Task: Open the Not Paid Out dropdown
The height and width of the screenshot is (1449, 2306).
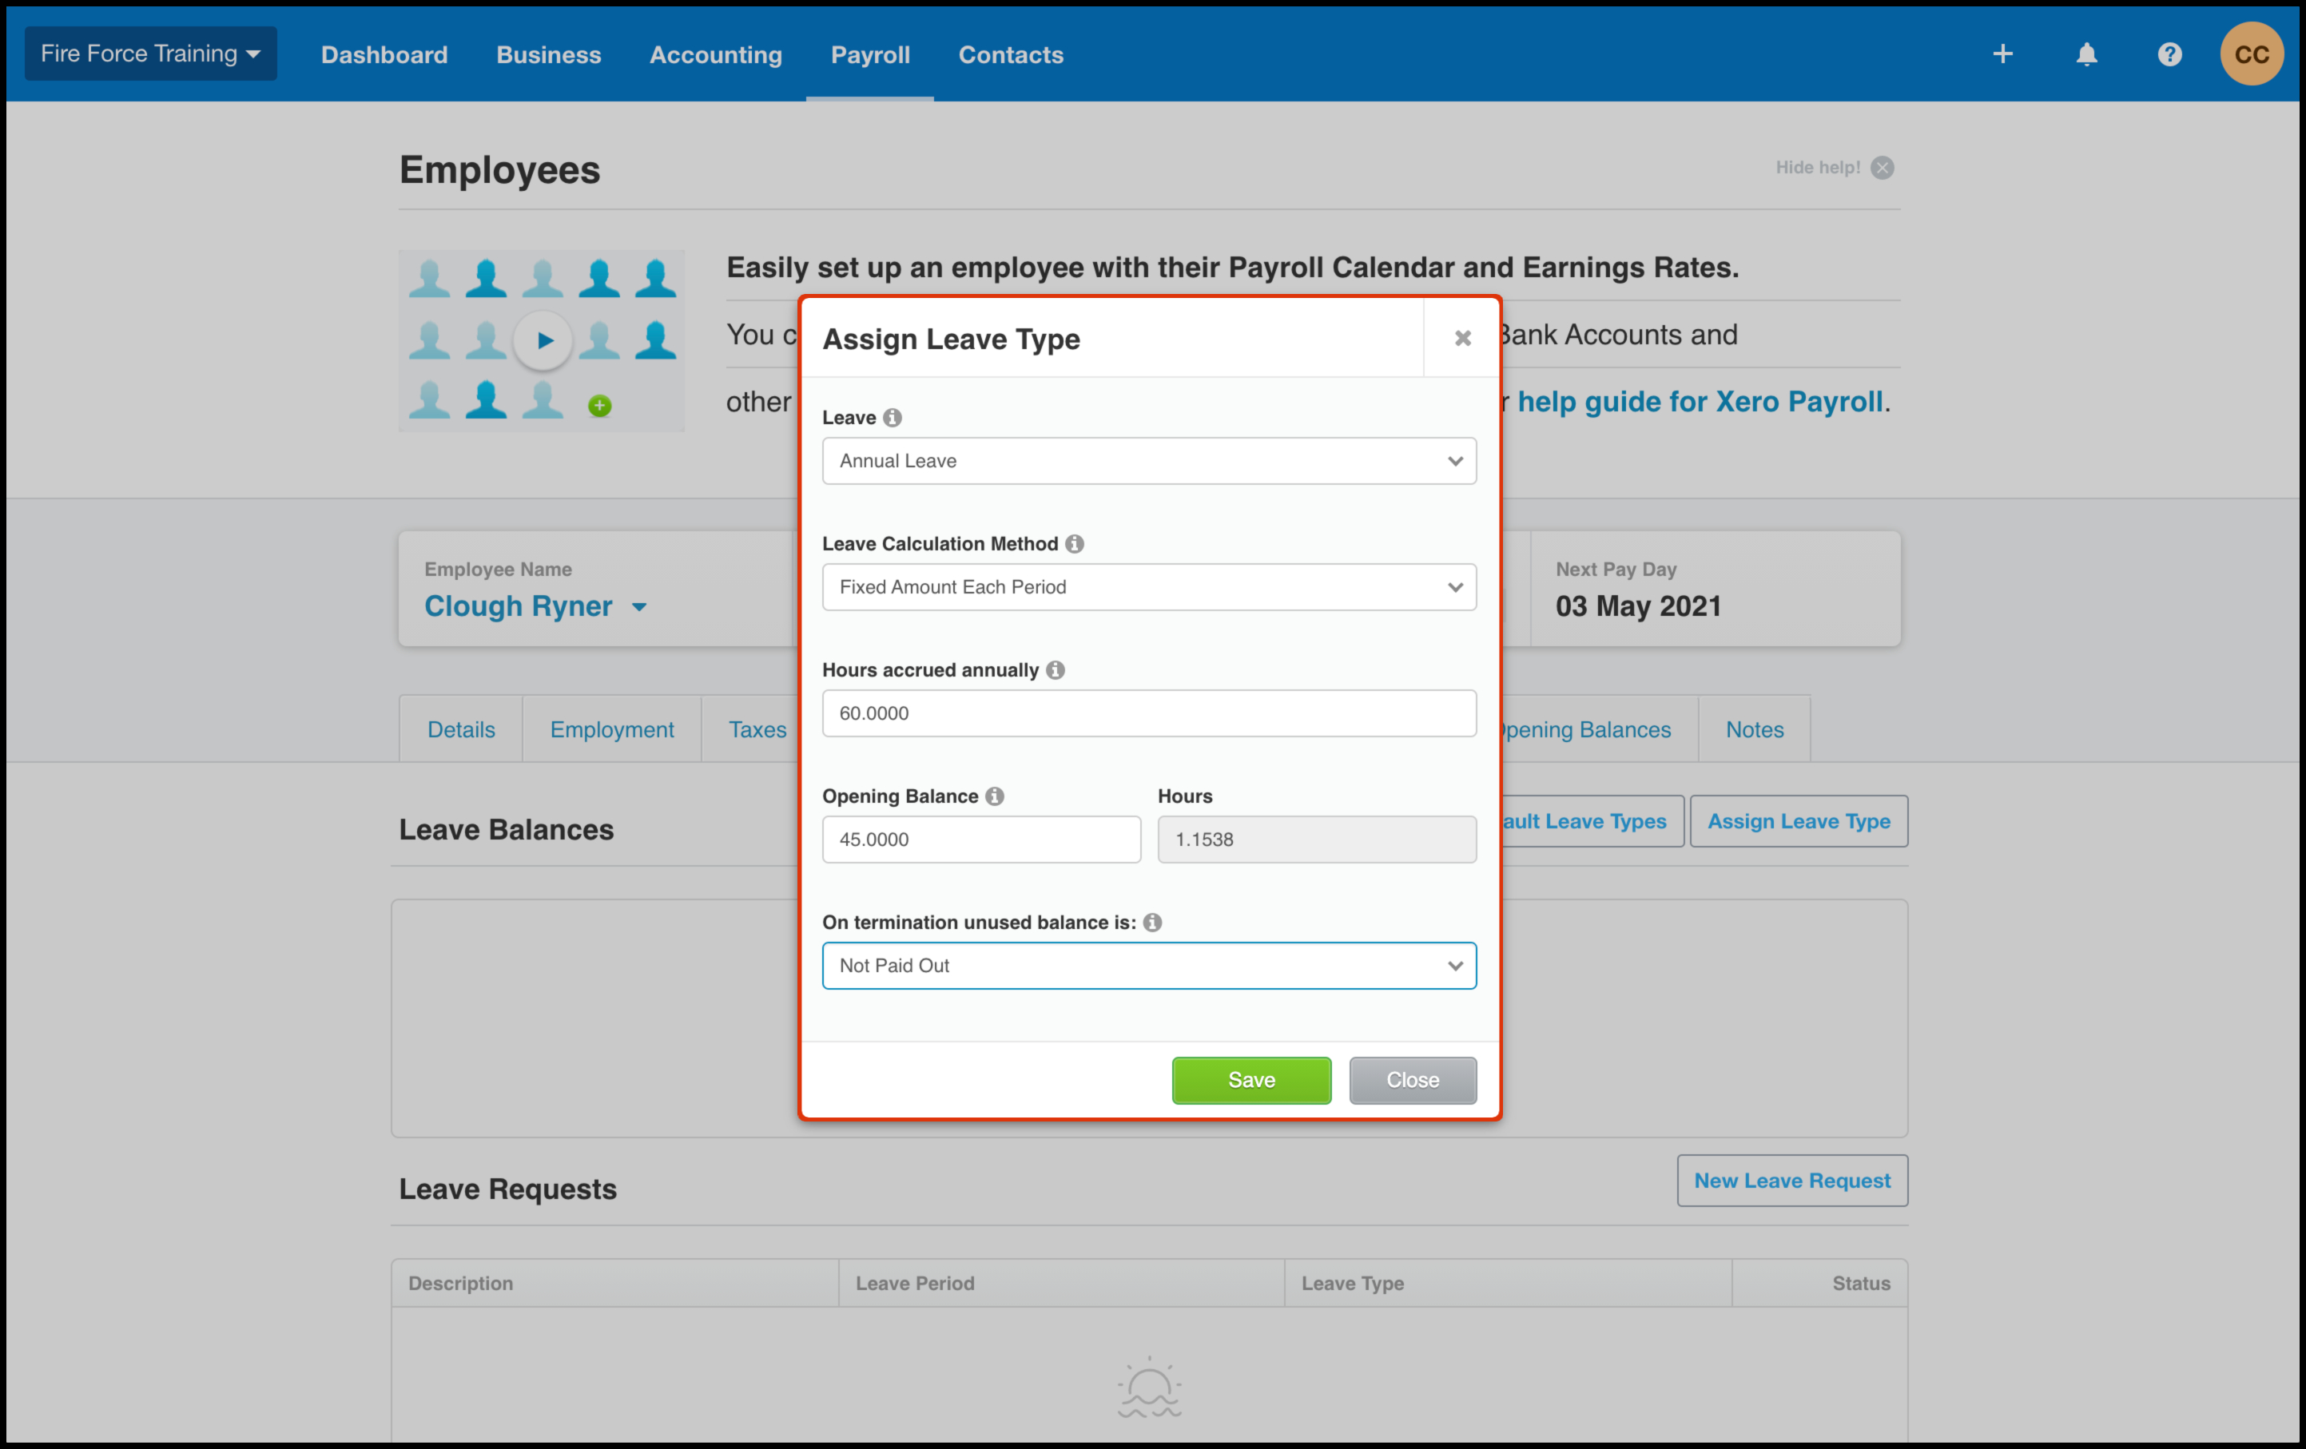Action: tap(1148, 966)
